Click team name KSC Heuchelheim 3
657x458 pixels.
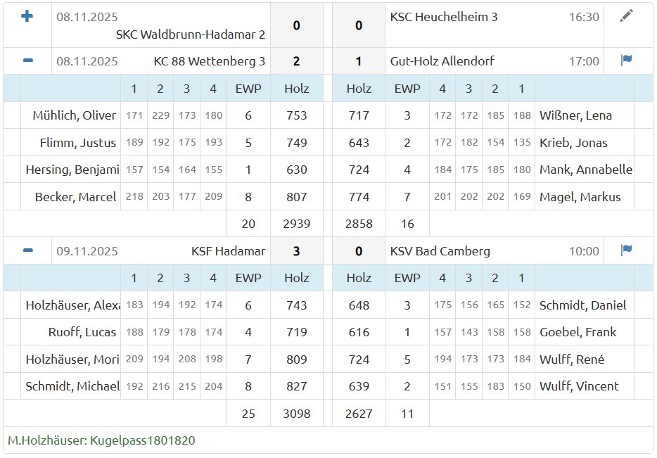(x=443, y=17)
